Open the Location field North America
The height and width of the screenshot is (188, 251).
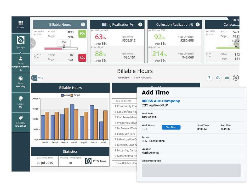pos(150,153)
